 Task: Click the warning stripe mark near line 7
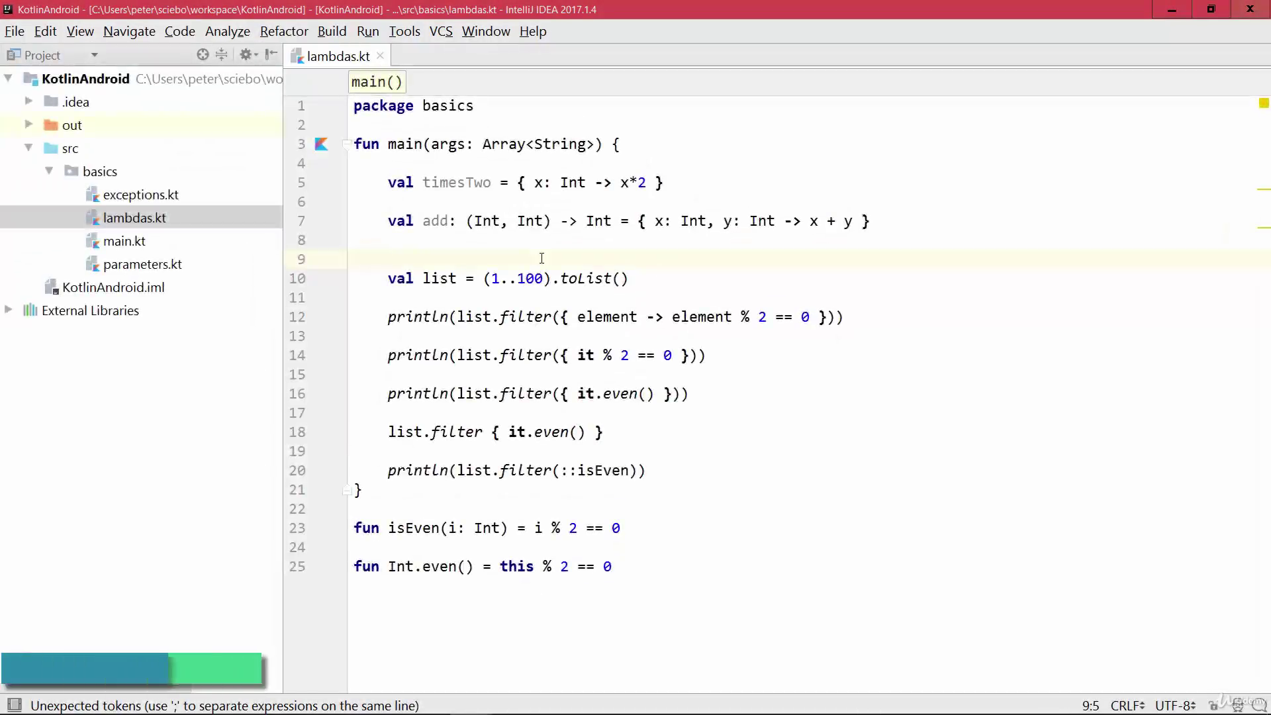[1264, 228]
